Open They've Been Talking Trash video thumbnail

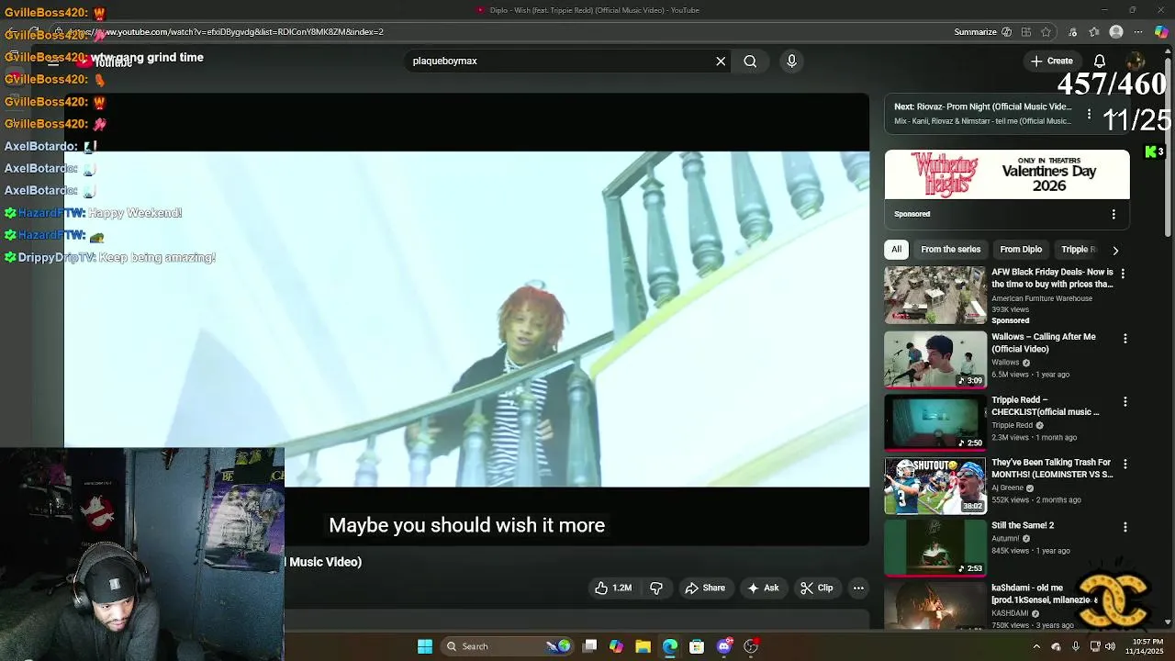pos(935,486)
